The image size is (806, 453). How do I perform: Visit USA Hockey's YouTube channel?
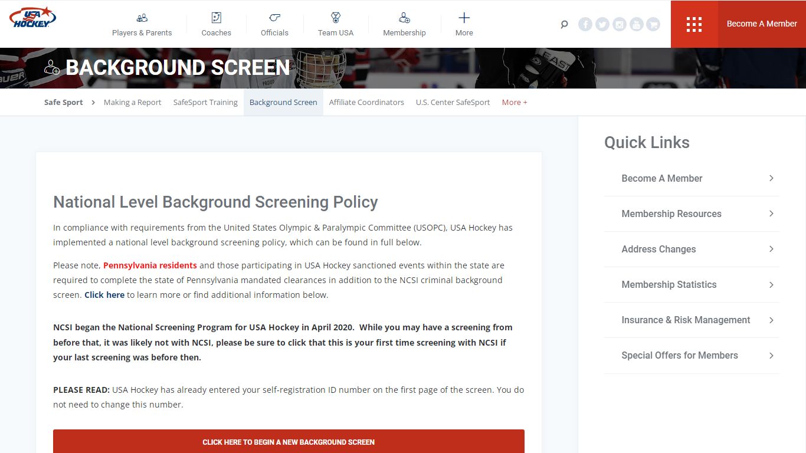[x=636, y=24]
